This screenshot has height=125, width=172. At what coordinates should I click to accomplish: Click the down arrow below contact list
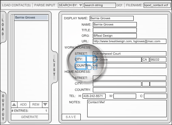click(45, 104)
